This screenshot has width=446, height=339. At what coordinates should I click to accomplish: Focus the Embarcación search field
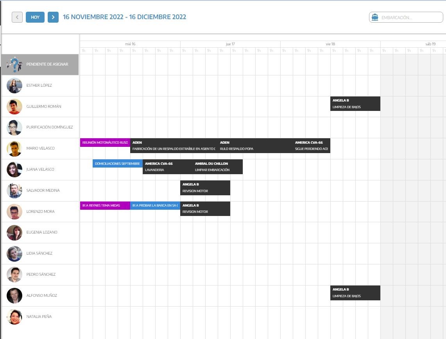[x=410, y=18]
